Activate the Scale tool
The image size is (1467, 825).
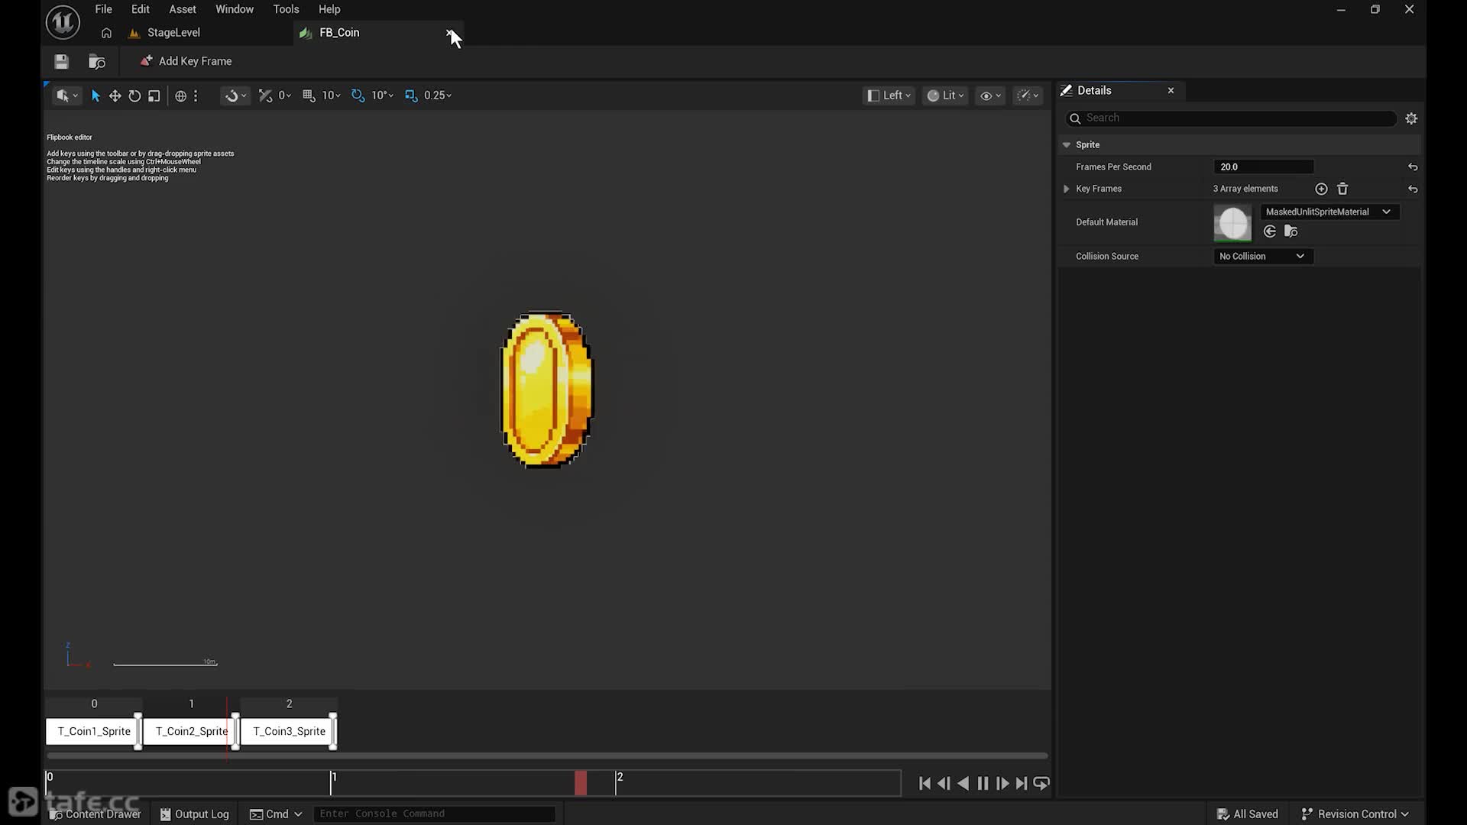[x=154, y=95]
